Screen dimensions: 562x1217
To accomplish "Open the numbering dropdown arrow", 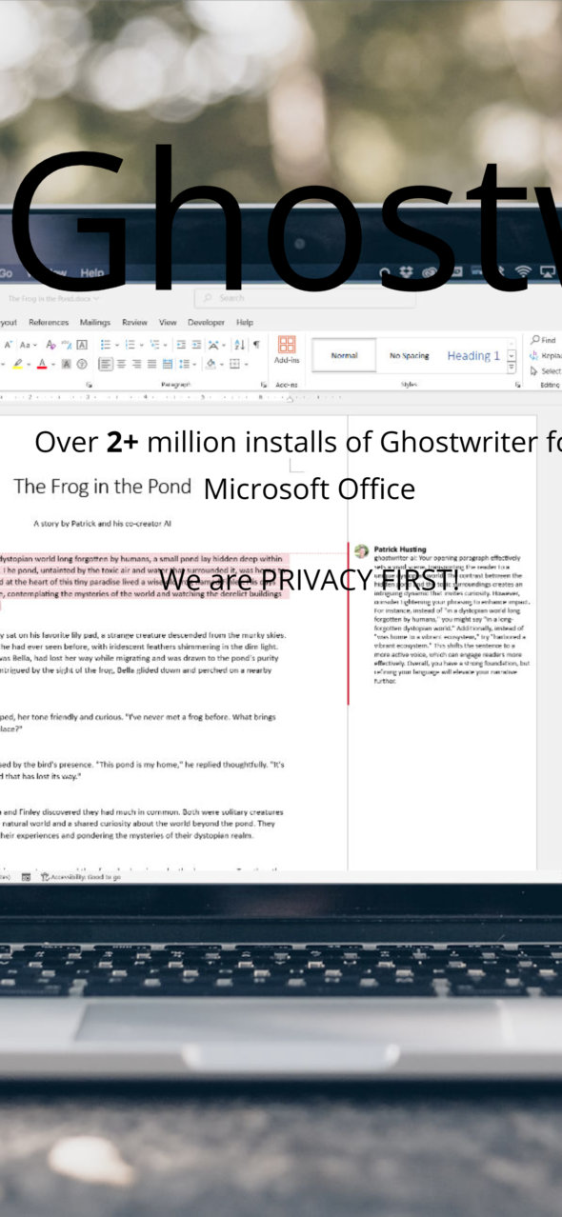I will [141, 345].
